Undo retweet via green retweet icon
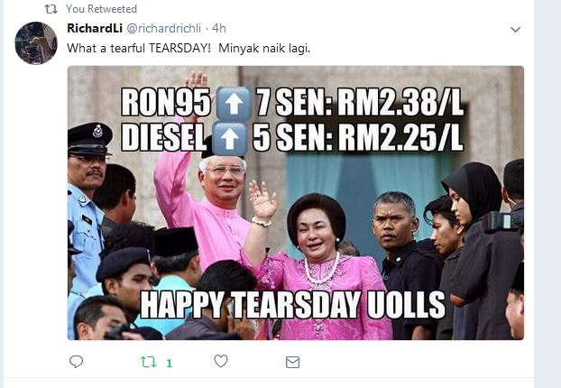The image size is (561, 388). [149, 362]
